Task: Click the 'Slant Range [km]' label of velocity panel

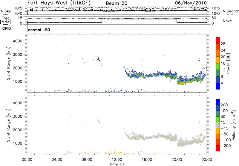Action: coord(8,125)
